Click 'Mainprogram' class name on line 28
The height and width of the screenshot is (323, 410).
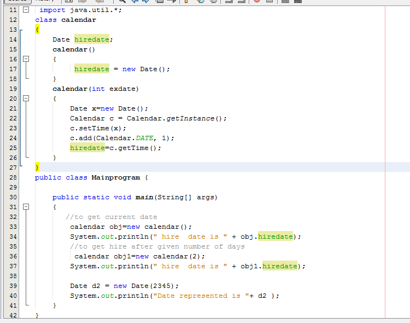pos(115,177)
